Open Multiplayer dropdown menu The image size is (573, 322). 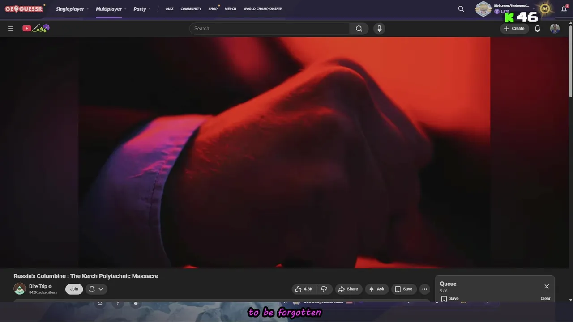(111, 9)
